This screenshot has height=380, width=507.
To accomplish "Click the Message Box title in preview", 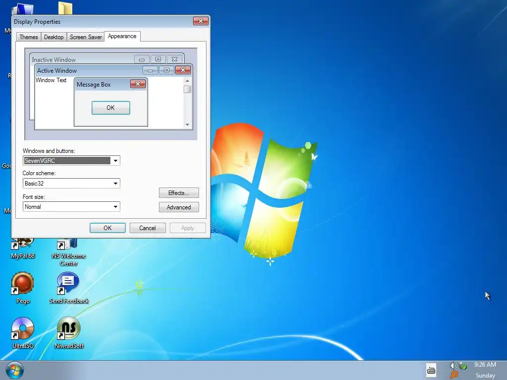I will click(94, 84).
